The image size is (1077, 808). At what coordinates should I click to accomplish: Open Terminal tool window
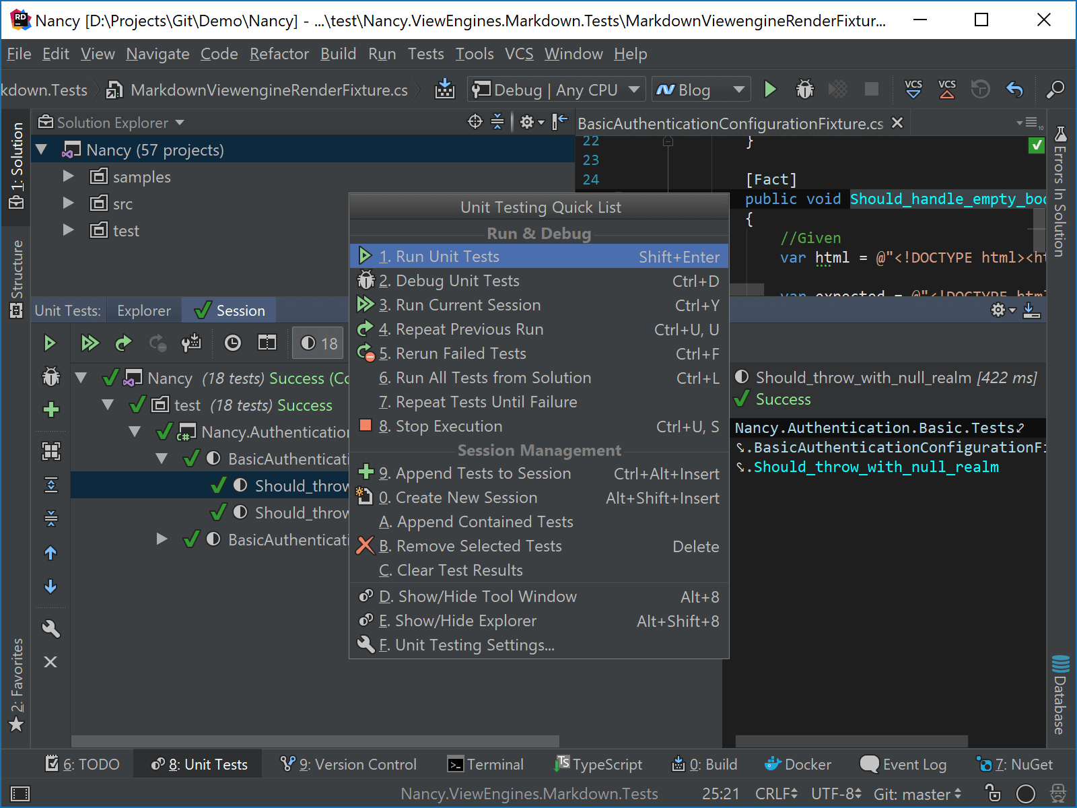[x=485, y=764]
